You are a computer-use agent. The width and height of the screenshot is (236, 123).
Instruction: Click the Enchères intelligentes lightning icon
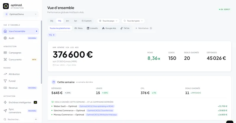pos(5,102)
